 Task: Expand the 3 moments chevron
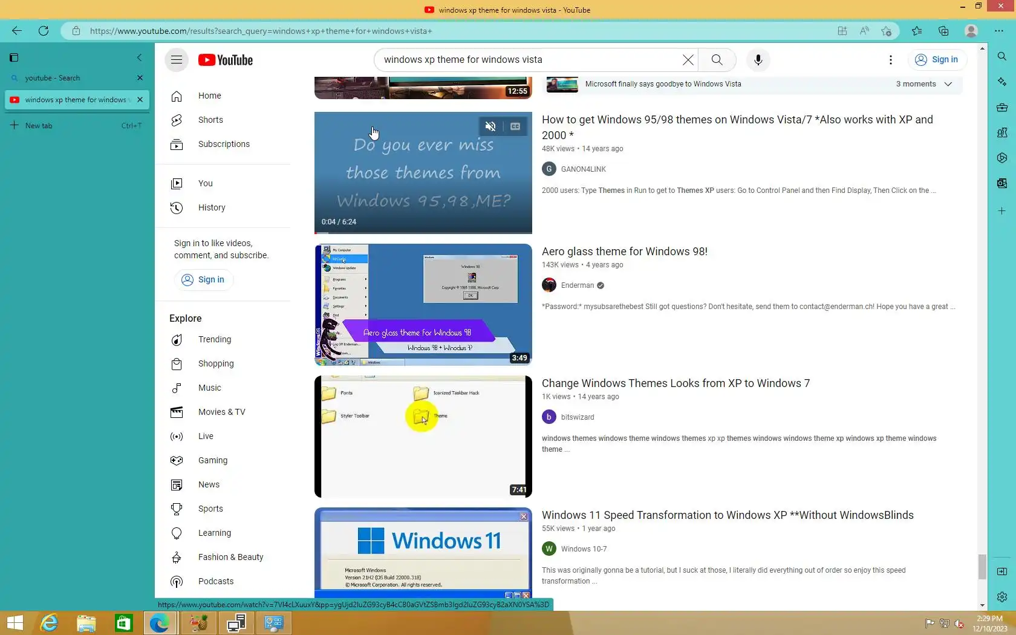click(948, 84)
